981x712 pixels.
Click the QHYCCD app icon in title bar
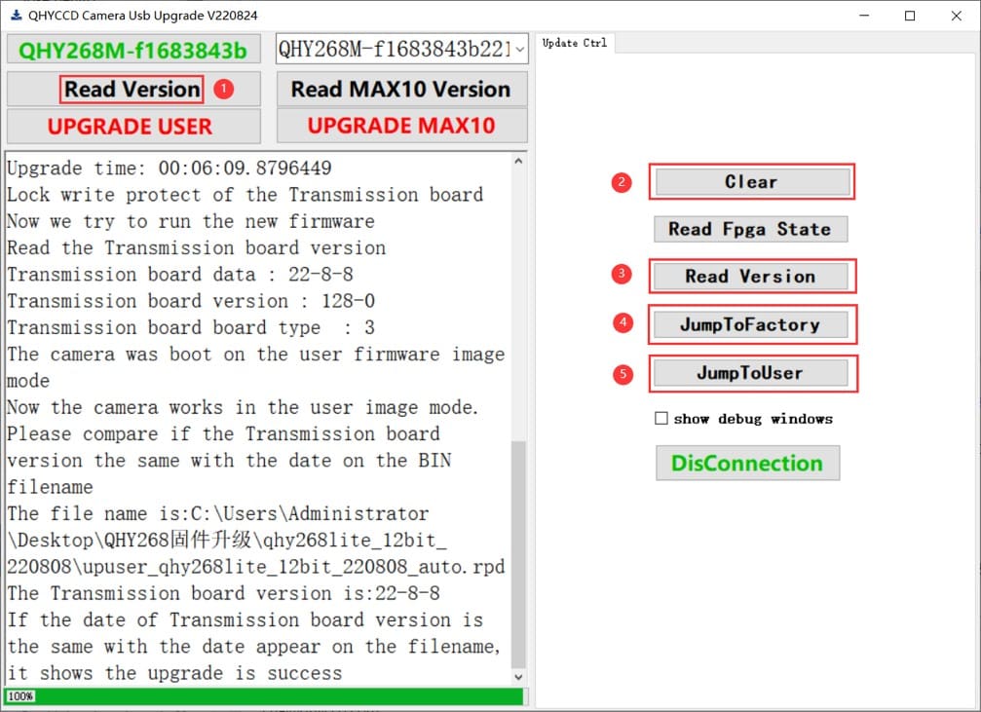tap(17, 15)
